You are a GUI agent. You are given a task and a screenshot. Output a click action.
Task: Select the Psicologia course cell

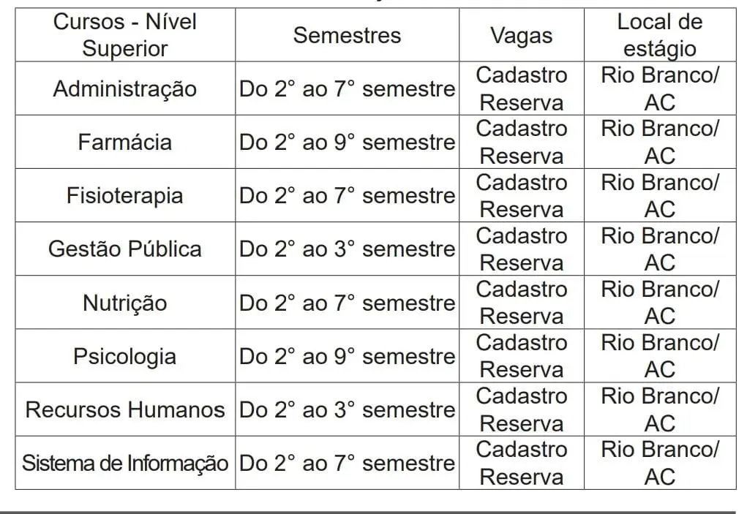125,356
